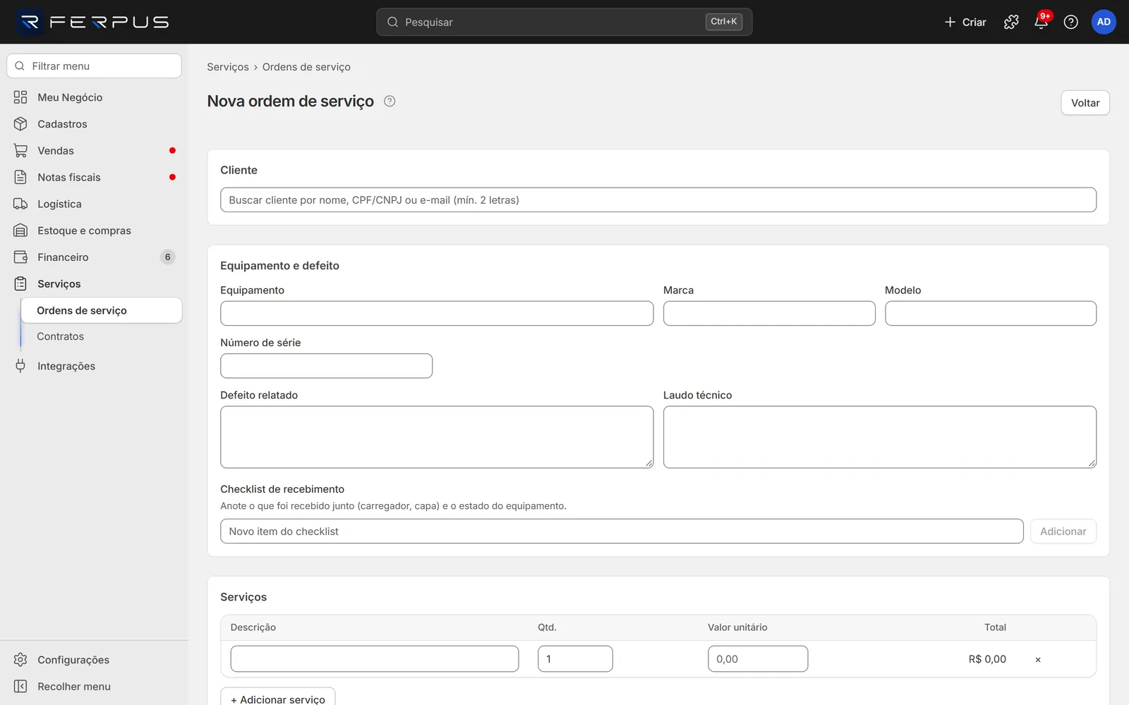This screenshot has width=1129, height=705.
Task: Click Adicionar checklist item button
Action: coord(1063,532)
